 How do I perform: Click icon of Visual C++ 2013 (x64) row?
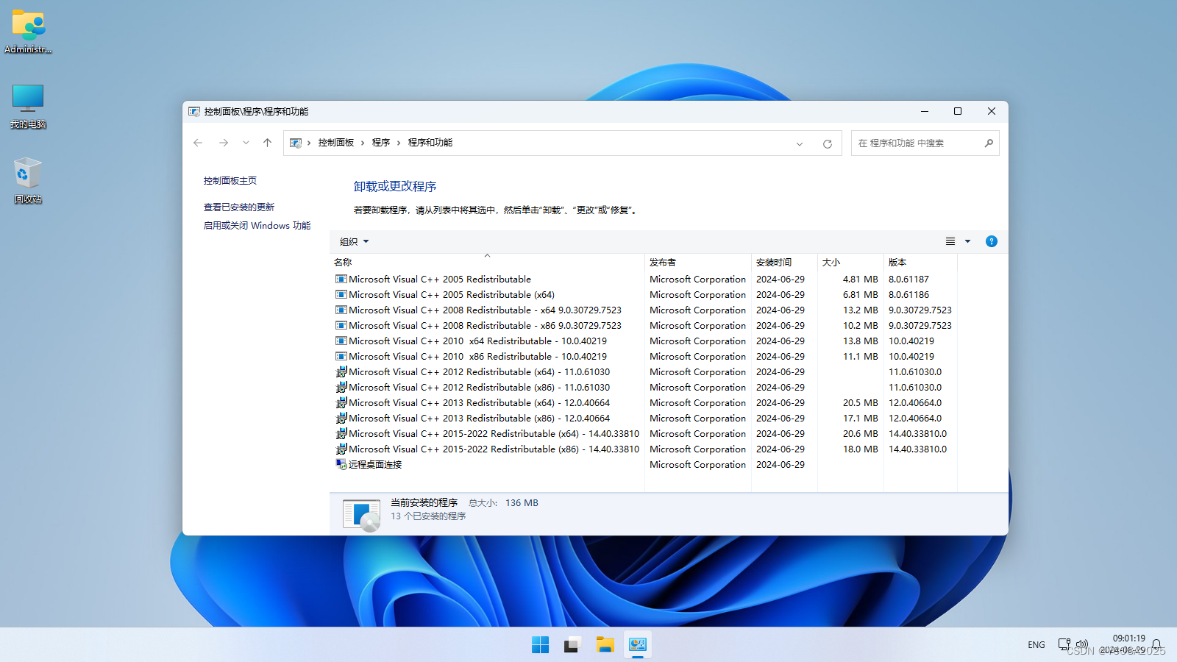pos(341,403)
